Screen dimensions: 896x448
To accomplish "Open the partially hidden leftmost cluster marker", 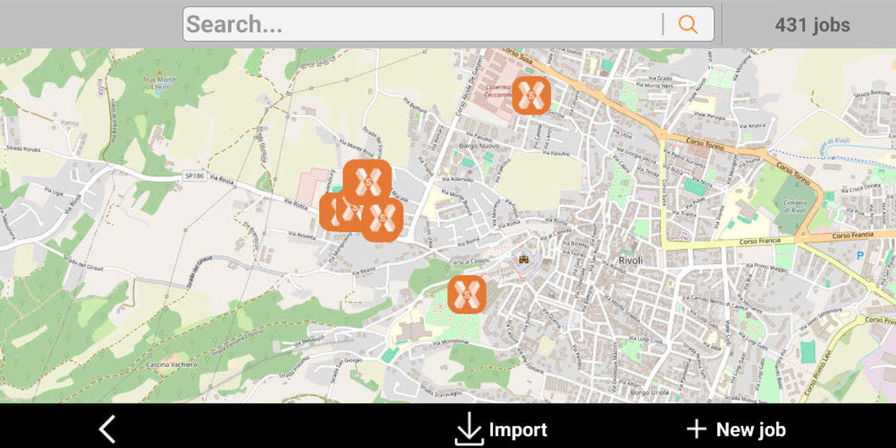I will (330, 212).
